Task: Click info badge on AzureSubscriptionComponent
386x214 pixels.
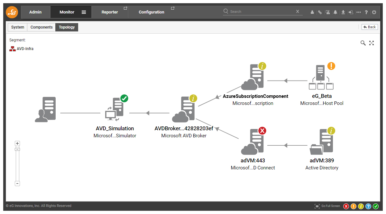Action: click(262, 66)
